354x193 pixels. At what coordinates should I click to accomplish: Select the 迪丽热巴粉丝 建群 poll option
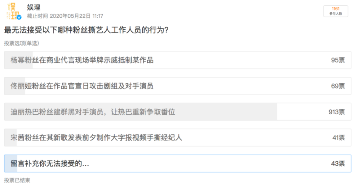click(178, 112)
